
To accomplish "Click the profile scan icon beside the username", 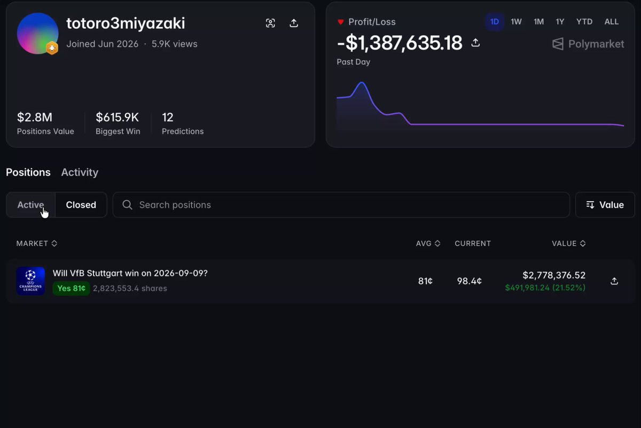I will coord(270,23).
